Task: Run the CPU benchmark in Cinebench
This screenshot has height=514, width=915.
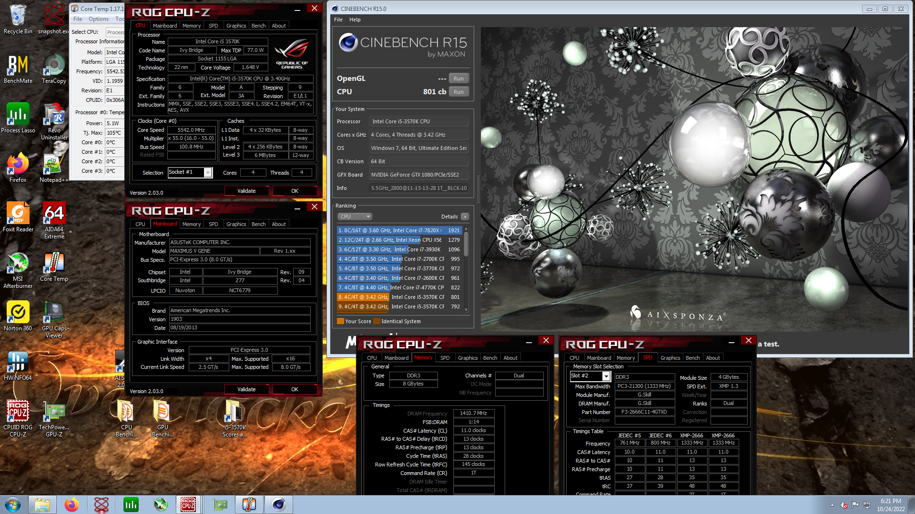Action: (x=458, y=92)
